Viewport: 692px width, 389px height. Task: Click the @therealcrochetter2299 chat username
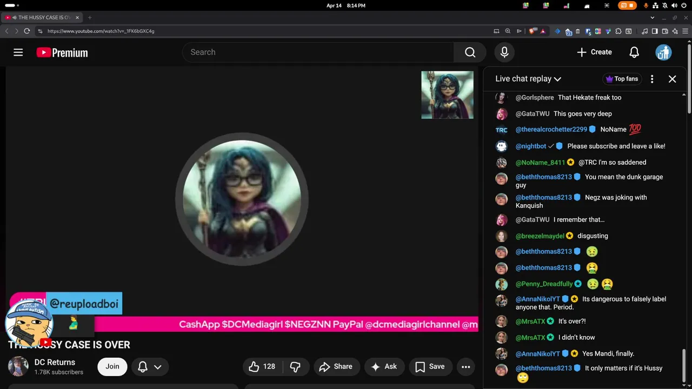(551, 130)
